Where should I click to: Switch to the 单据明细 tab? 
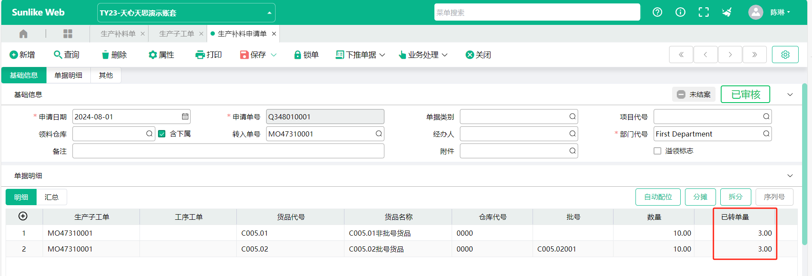click(68, 76)
